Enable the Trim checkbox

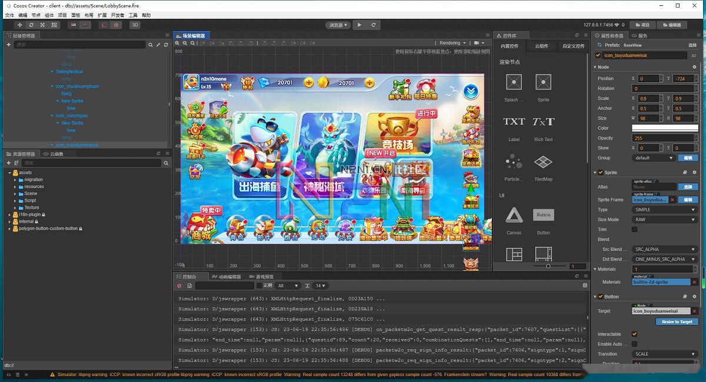point(634,229)
